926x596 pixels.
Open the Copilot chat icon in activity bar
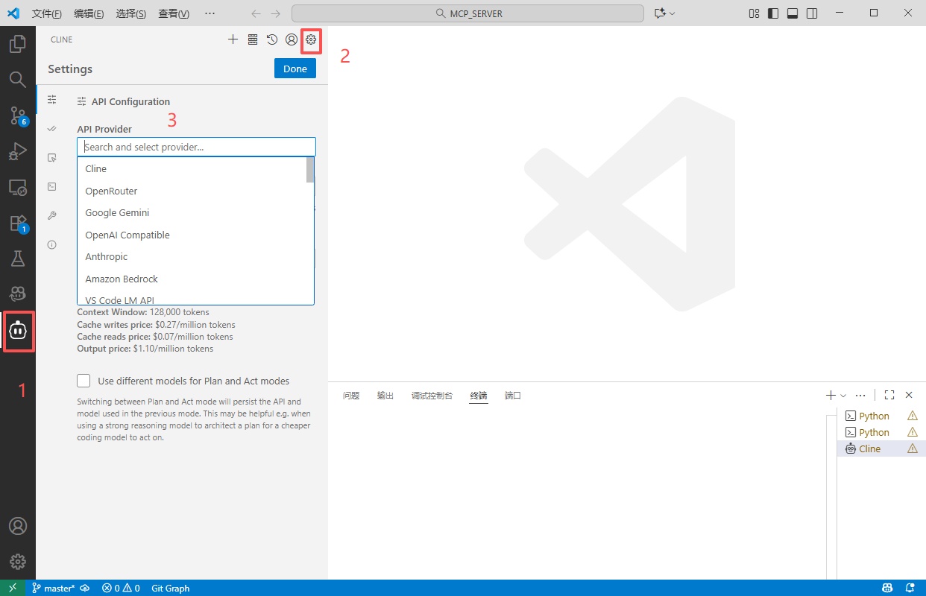pos(18,294)
